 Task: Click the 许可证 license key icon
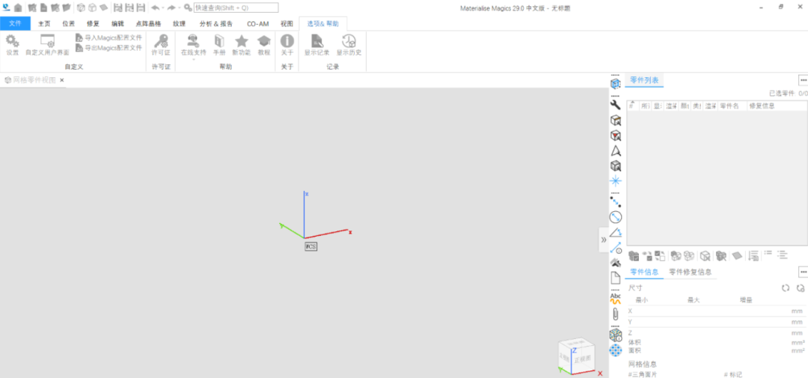(x=161, y=44)
